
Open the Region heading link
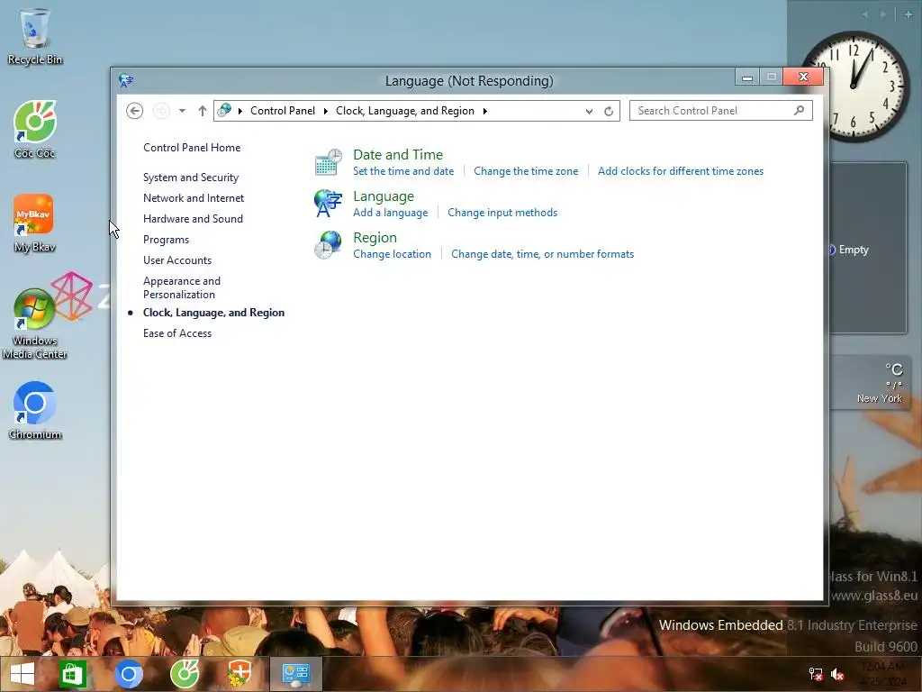click(375, 238)
